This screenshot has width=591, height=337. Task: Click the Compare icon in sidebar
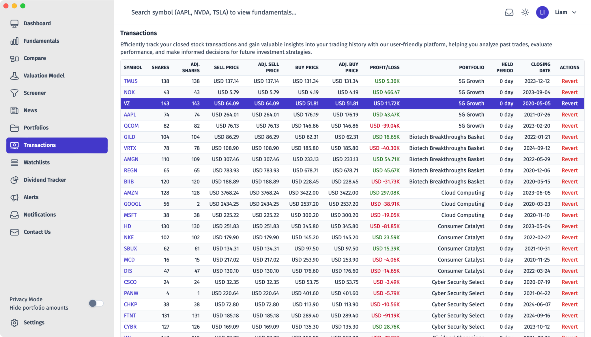[14, 58]
